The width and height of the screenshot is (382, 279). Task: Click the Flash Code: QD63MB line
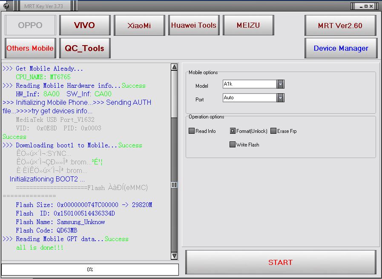pos(46,230)
